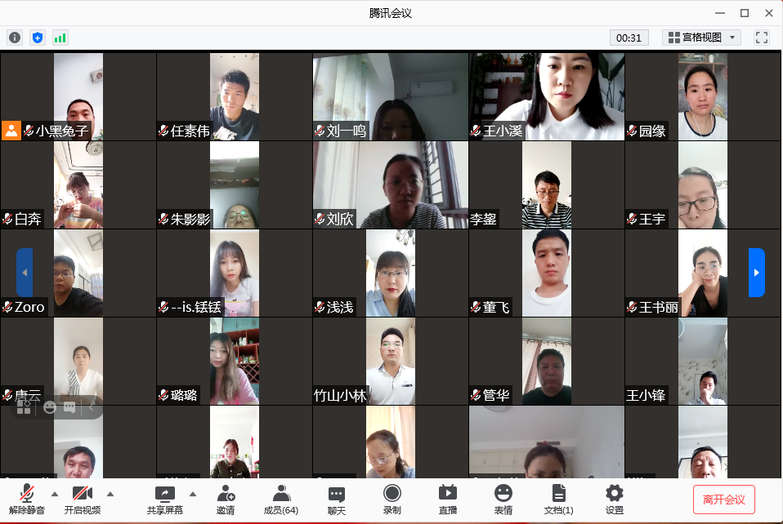Click the blue security shield icon
The height and width of the screenshot is (524, 783).
[x=37, y=38]
